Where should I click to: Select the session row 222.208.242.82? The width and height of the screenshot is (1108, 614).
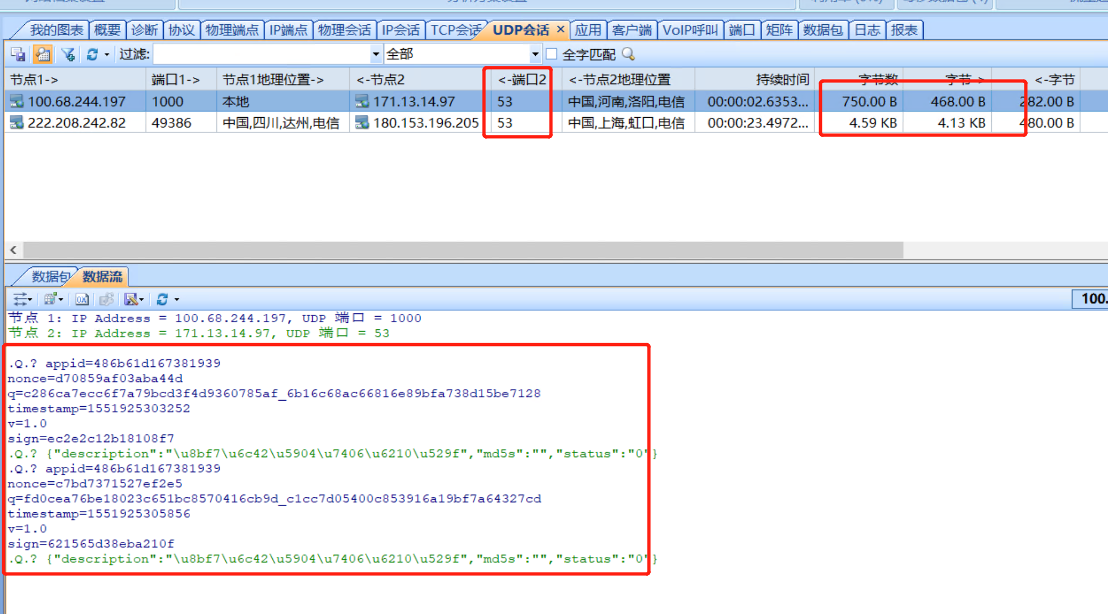coord(556,123)
